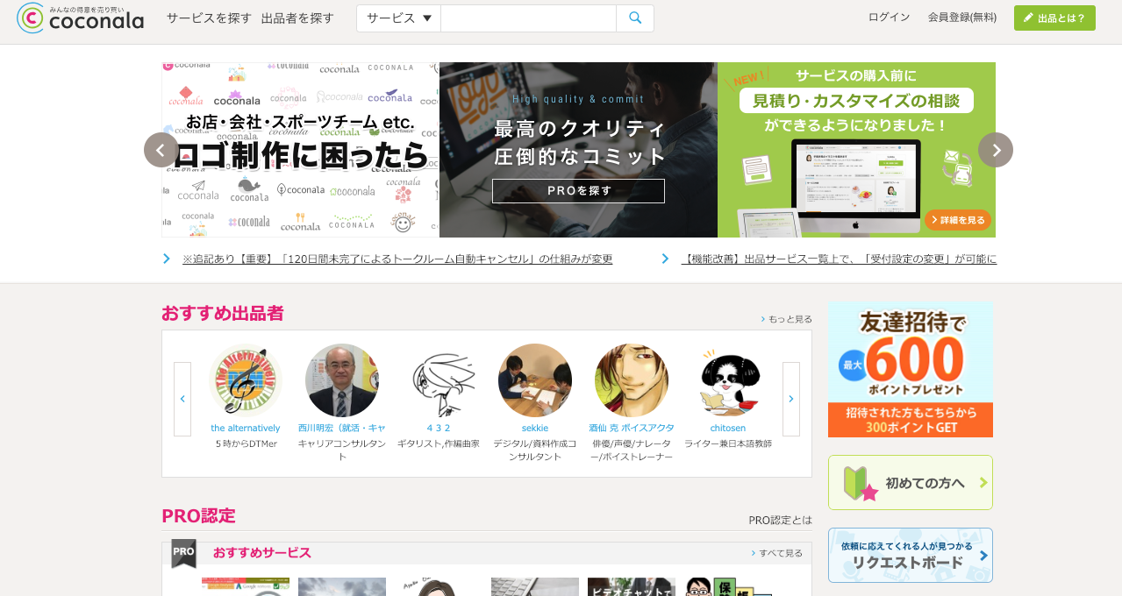
Task: Go to the previous banner slide
Action: (x=161, y=150)
